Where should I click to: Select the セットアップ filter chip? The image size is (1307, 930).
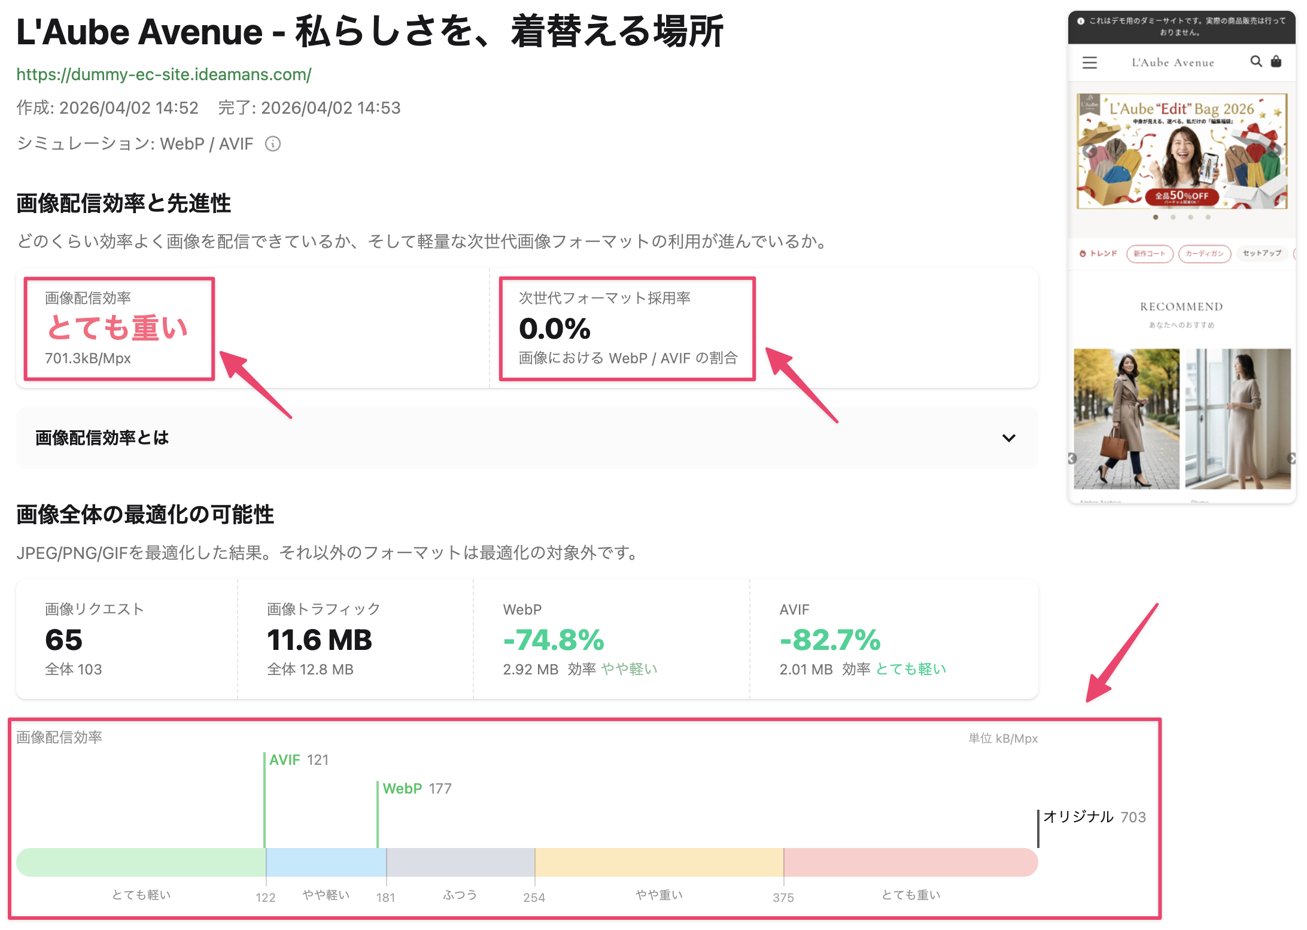pos(1262,253)
